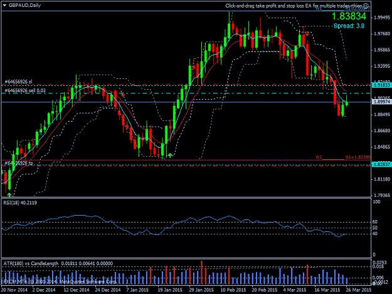Click the 1.99495 price axis value
This screenshot has height=294, width=392.
tap(382, 18)
